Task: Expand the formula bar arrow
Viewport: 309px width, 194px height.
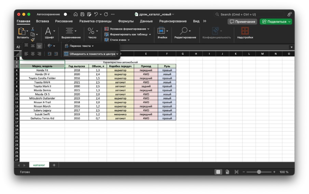Action: (x=292, y=47)
